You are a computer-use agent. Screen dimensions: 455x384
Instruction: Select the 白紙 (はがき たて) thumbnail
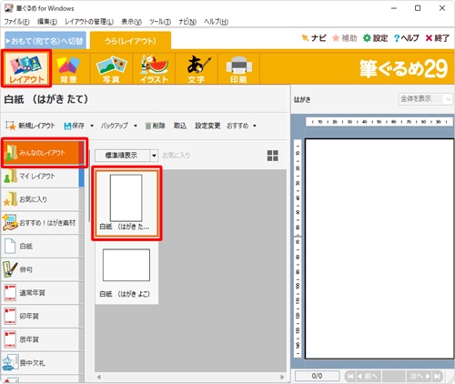tap(126, 203)
